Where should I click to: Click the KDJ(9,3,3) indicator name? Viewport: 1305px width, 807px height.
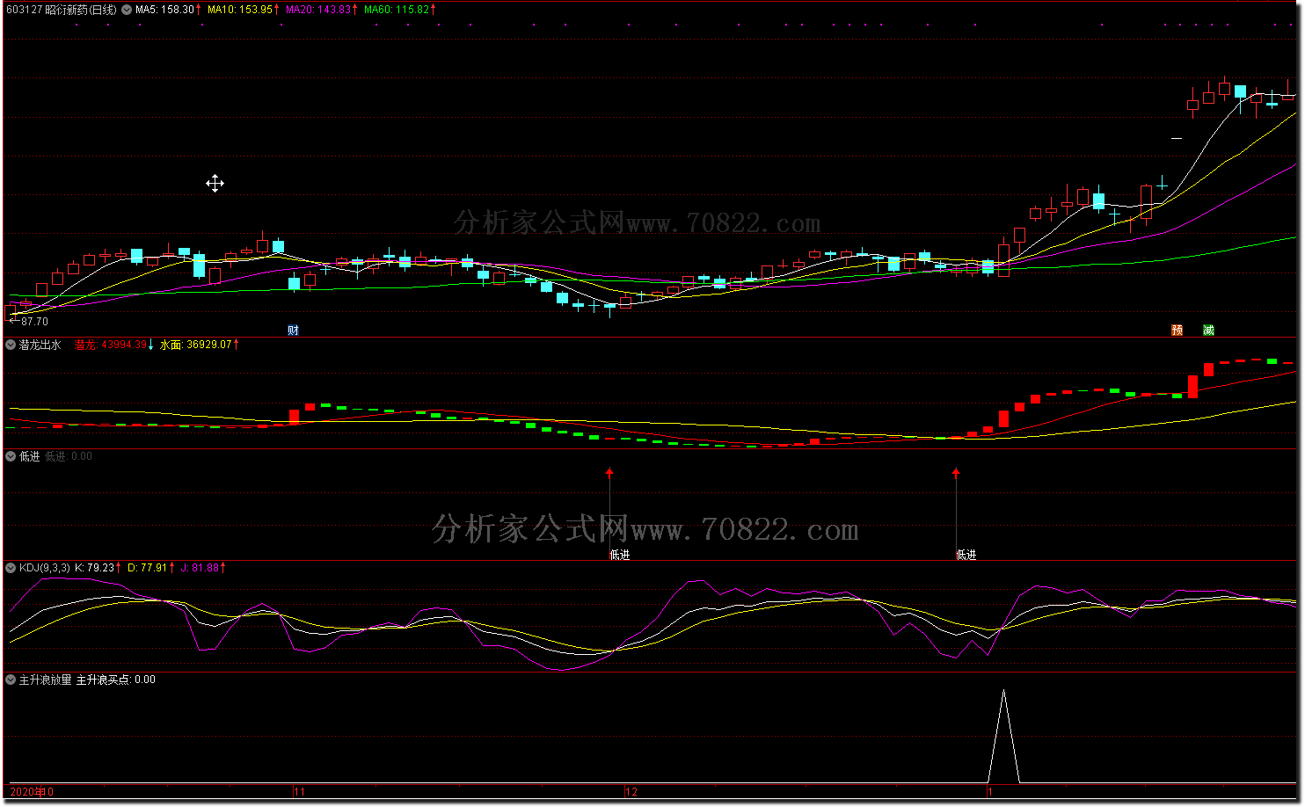(45, 568)
